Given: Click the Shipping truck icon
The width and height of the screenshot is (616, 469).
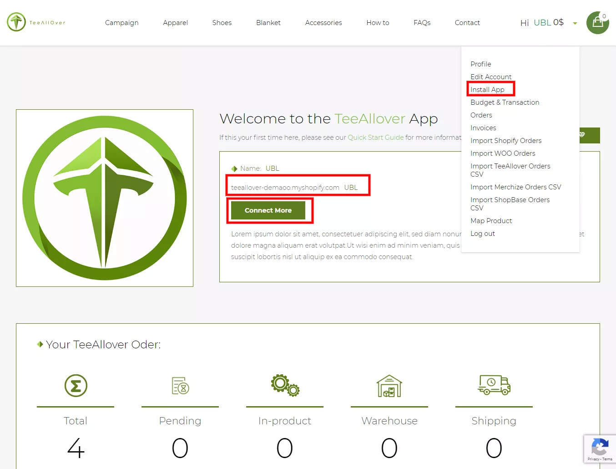Looking at the screenshot, I should tap(494, 385).
